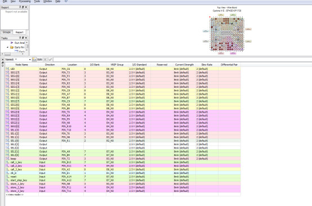Select the 'LED' node name cell

tap(22, 69)
